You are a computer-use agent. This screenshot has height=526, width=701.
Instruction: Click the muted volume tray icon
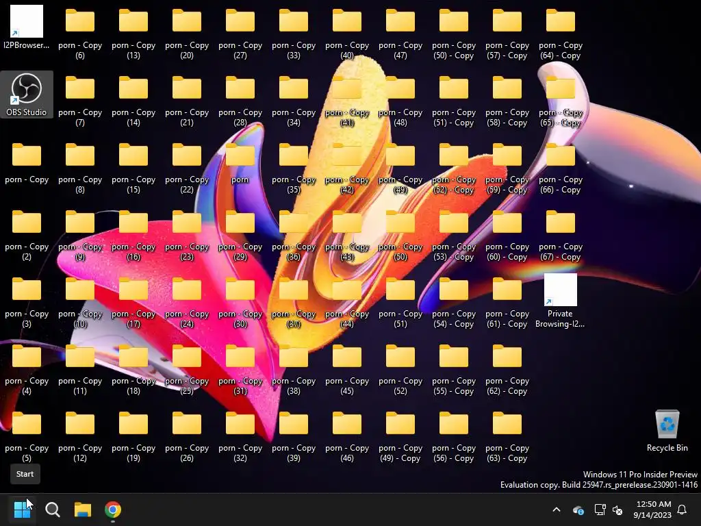coord(617,510)
